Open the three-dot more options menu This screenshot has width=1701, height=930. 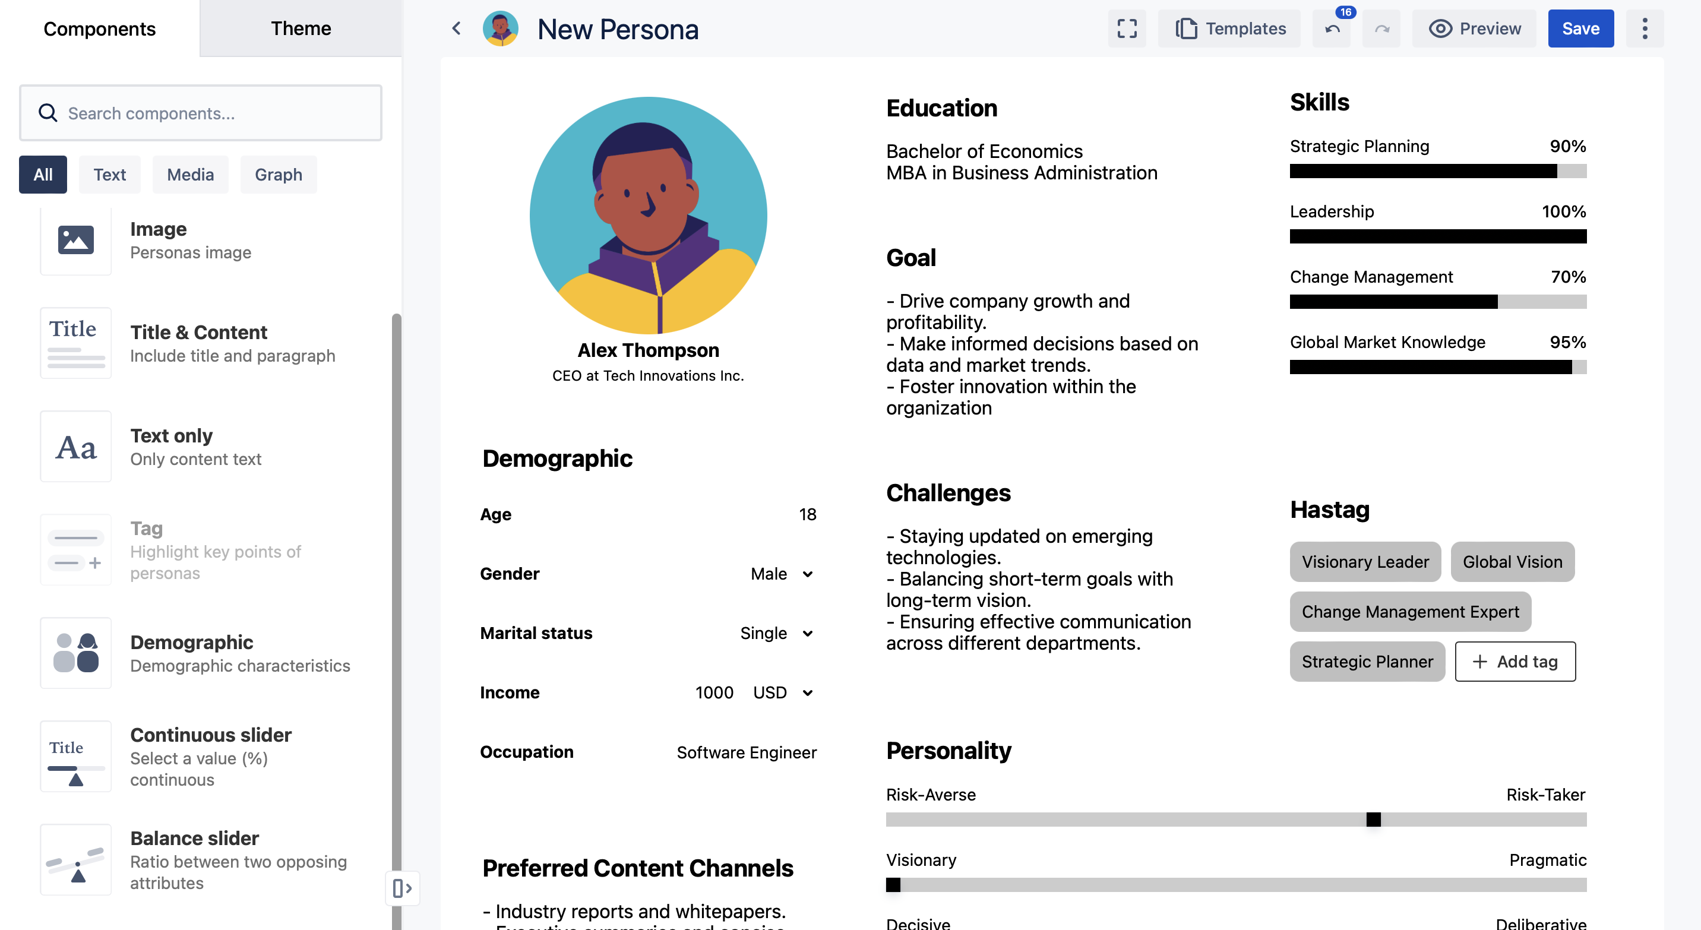1644,29
